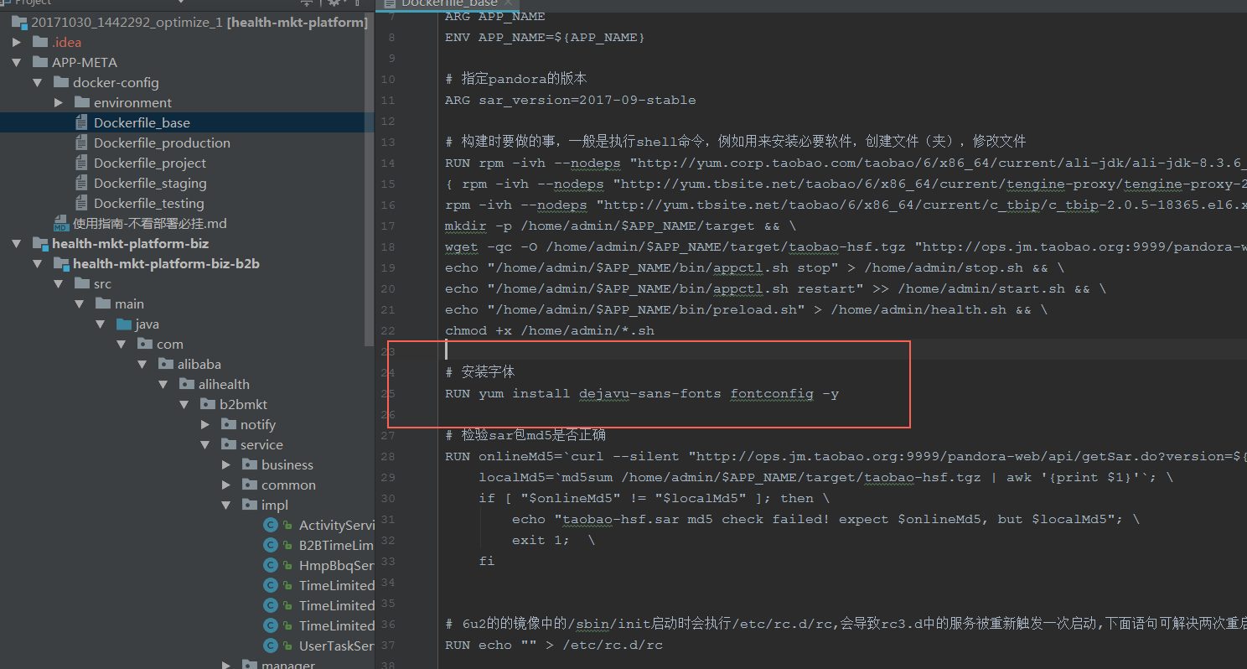
Task: Click the '# 指定pandora的版本' comment
Action: click(516, 79)
